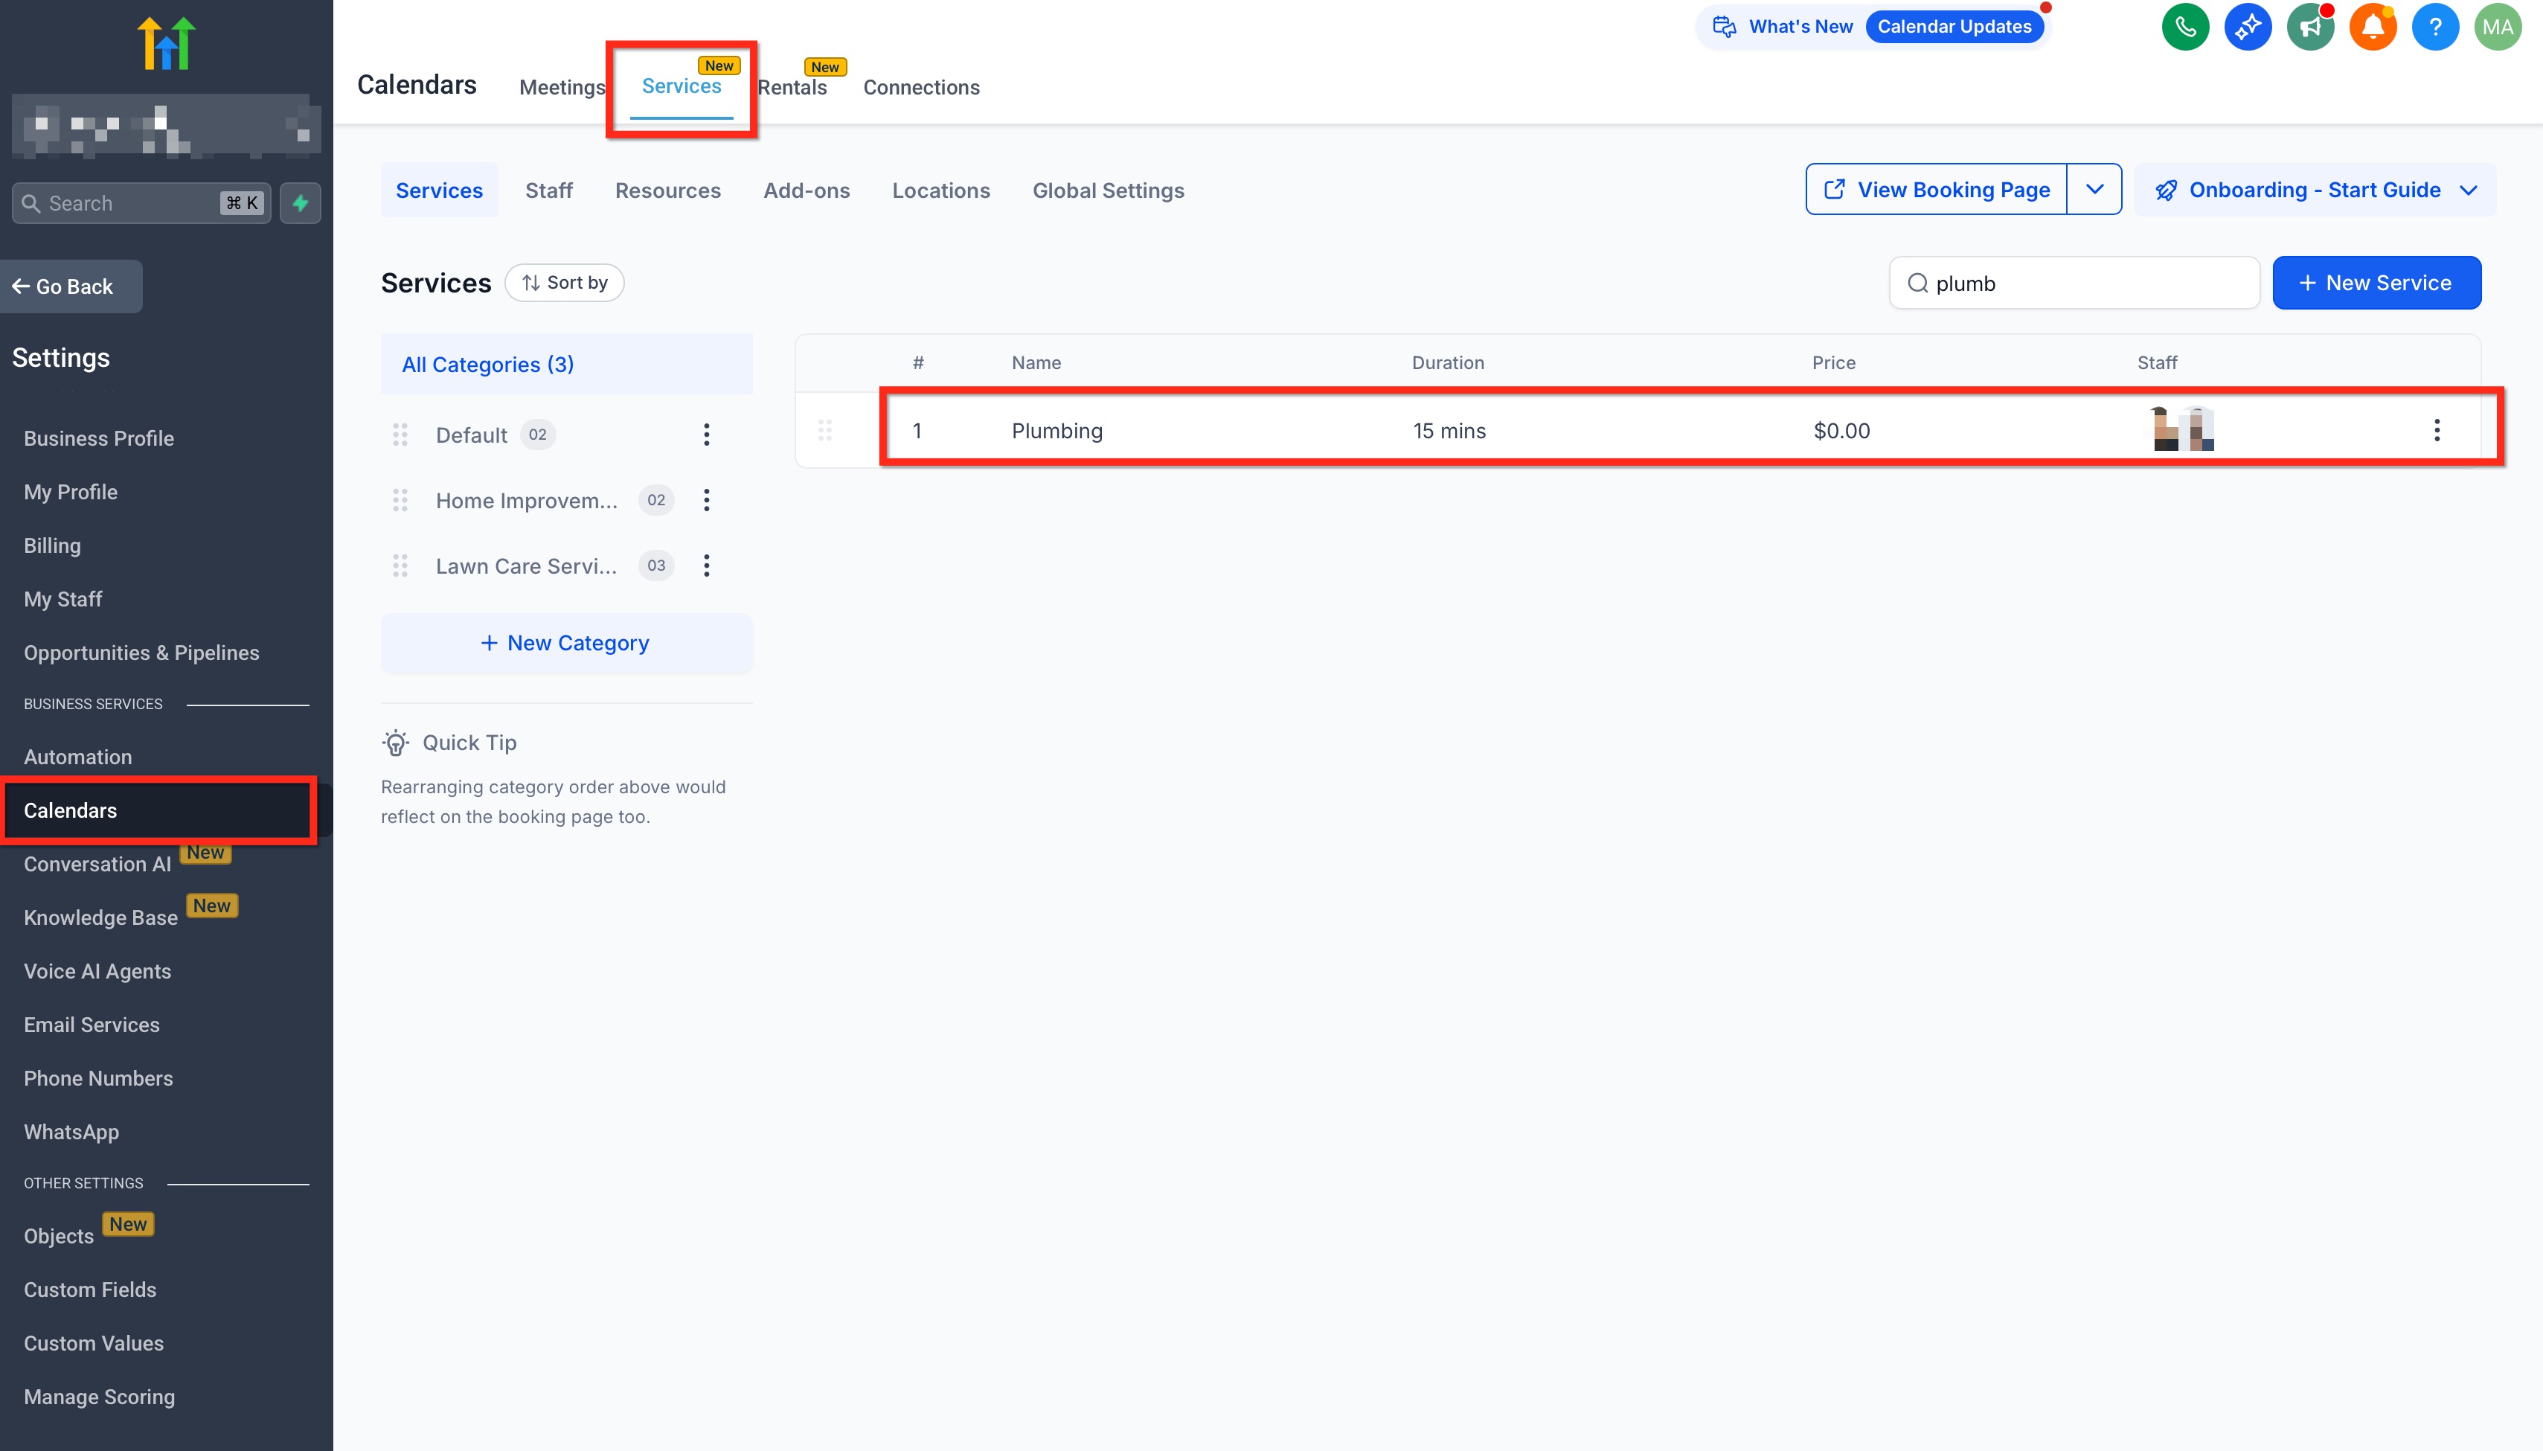Click the services search field
2543x1451 pixels.
coord(2082,284)
